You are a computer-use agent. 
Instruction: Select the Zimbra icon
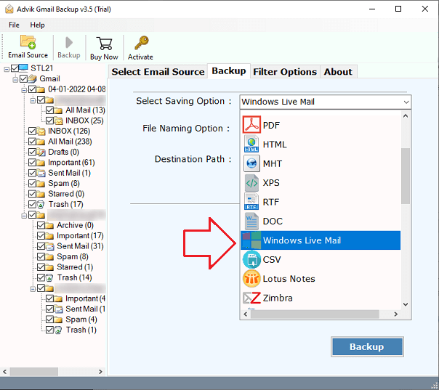coord(251,298)
